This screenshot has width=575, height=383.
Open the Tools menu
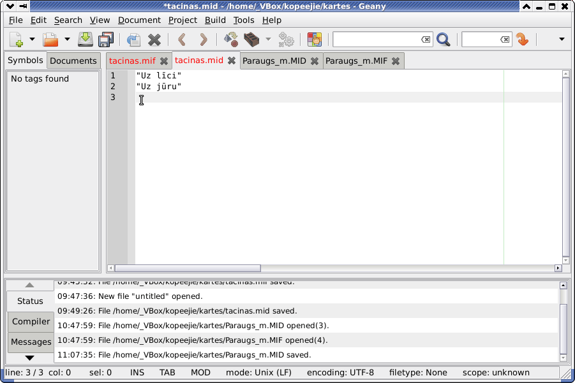pos(244,20)
